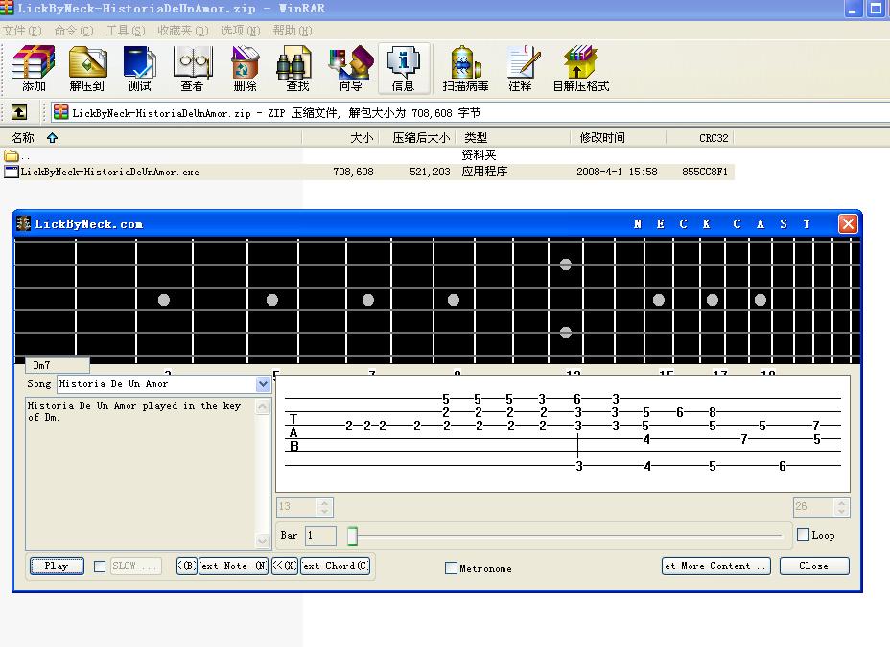Screen dimensions: 890x647
Task: Run the 测试 (Test) archive tool
Action: click(x=140, y=69)
